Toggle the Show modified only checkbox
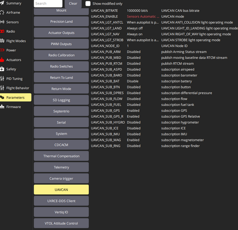 click(88, 4)
